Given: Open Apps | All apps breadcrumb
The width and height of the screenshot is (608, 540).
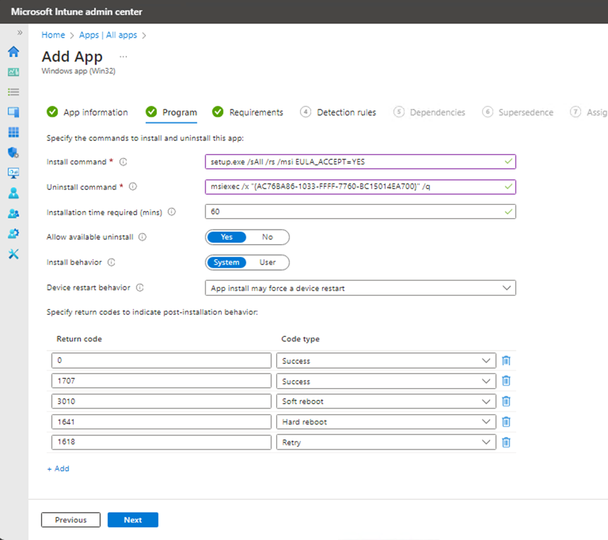Looking at the screenshot, I should (x=108, y=35).
